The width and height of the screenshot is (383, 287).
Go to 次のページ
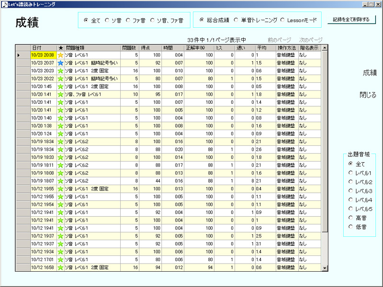tap(311, 40)
